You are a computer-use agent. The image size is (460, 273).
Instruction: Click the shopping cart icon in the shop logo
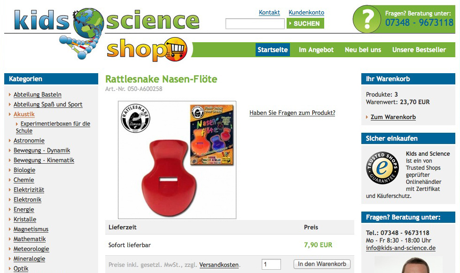click(176, 49)
